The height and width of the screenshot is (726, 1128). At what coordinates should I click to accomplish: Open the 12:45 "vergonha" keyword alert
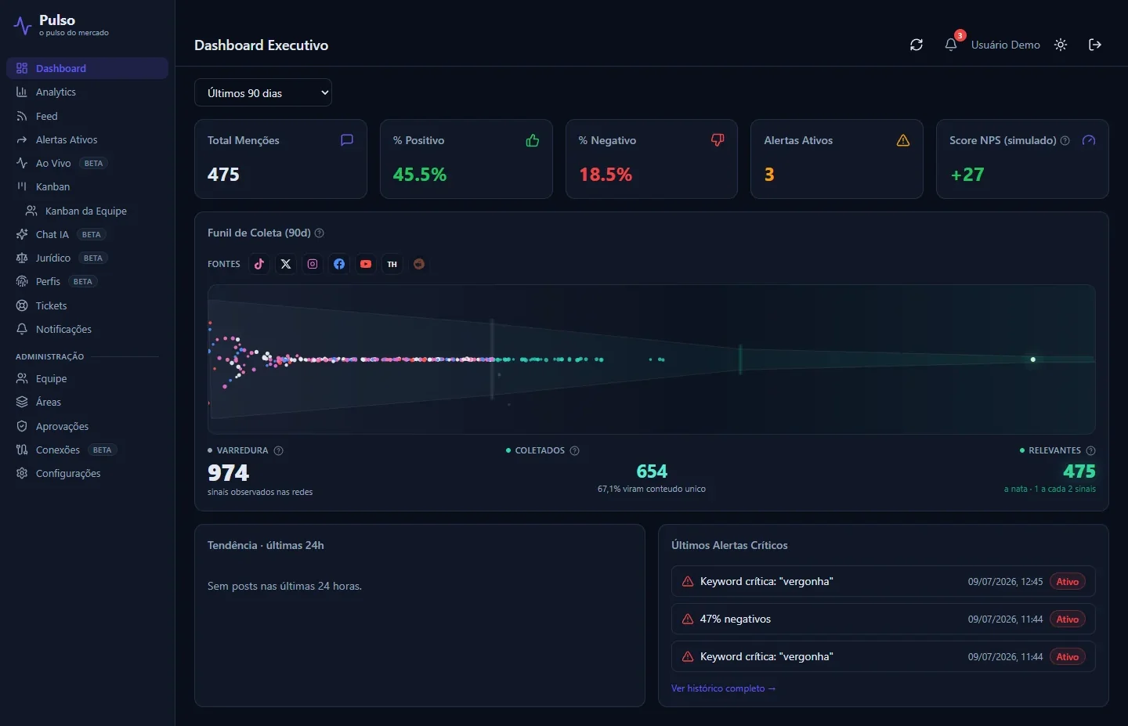click(x=883, y=581)
